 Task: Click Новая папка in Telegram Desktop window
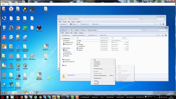coord(103,35)
